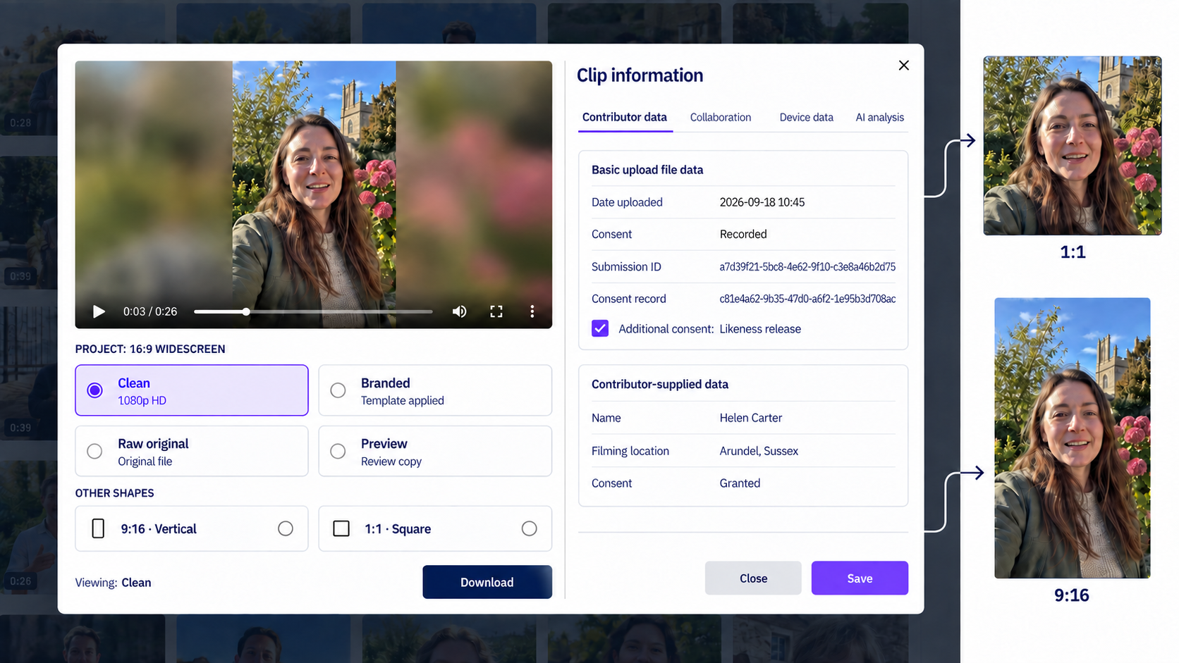Open the Collaboration tab

point(721,117)
